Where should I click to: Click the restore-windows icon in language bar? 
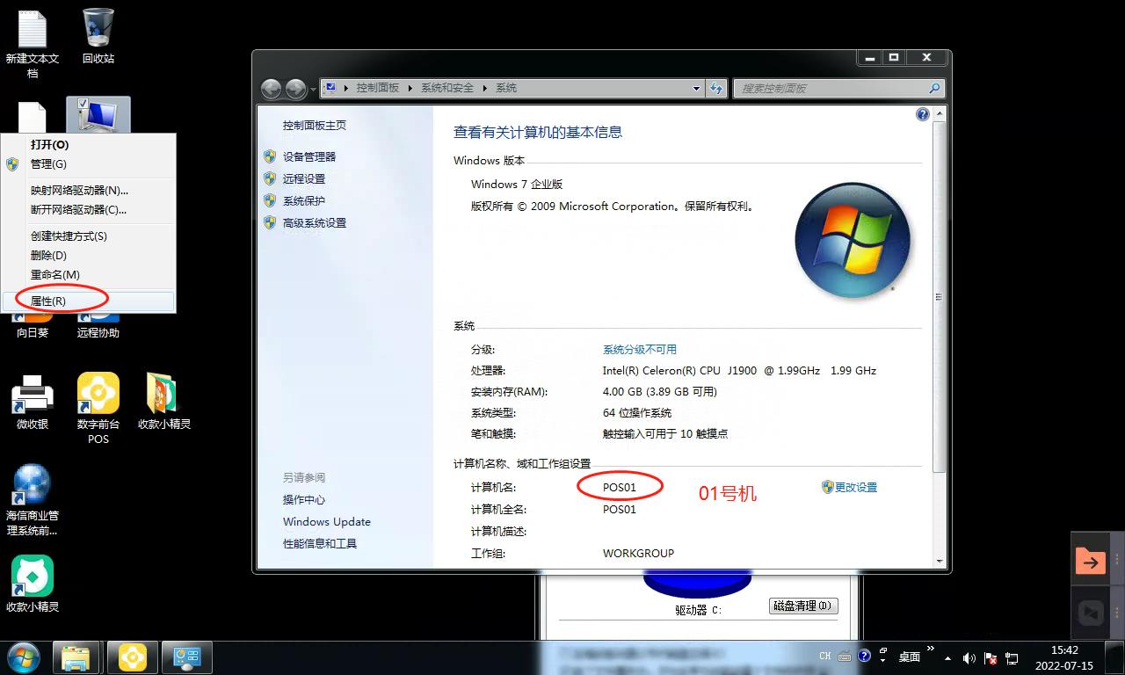tap(883, 652)
